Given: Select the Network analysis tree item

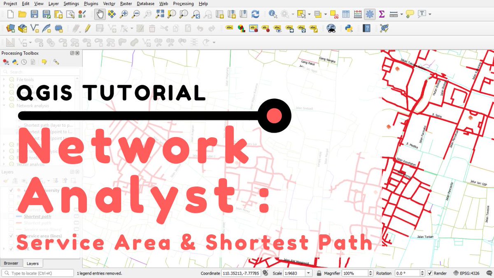Looking at the screenshot, I should (x=33, y=106).
